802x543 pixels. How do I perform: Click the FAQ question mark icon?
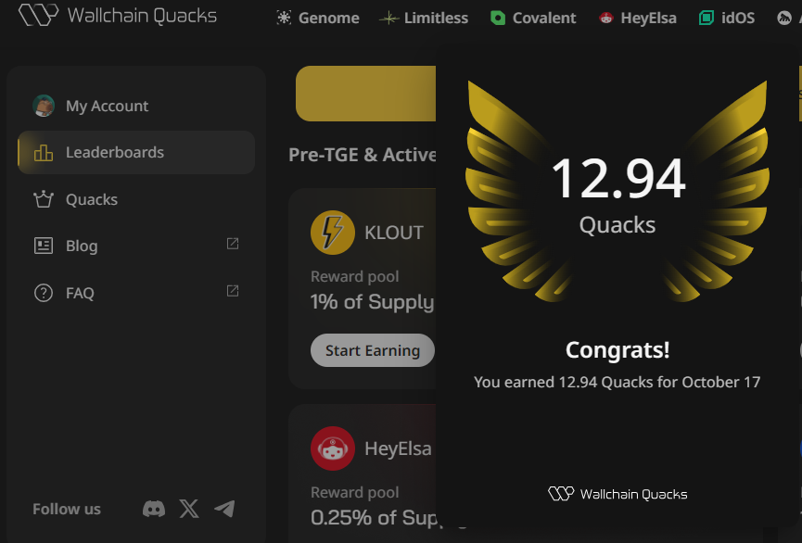coord(44,293)
